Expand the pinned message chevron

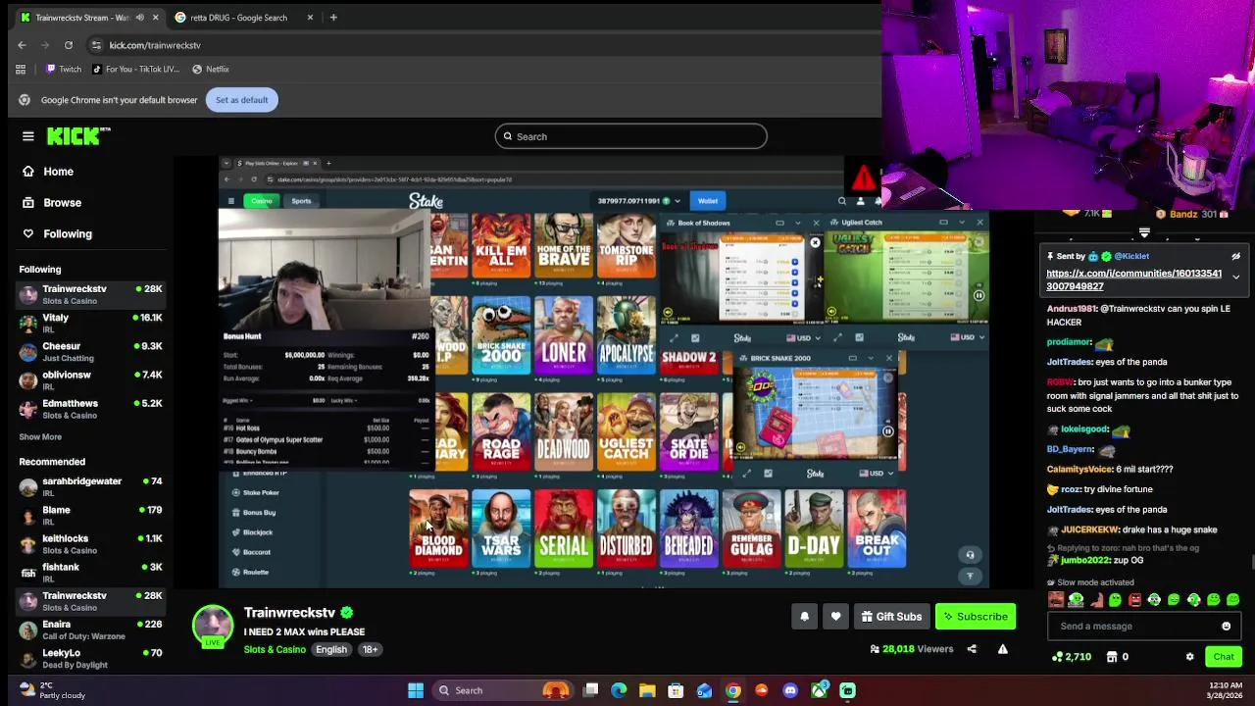click(x=1235, y=277)
